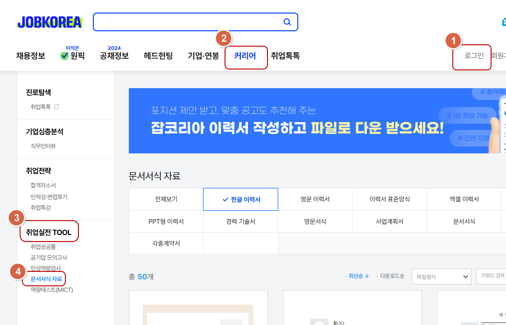Open the 김○○ resume template thumbnail

click(x=352, y=308)
